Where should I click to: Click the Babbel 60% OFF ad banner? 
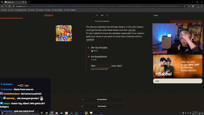178,66
